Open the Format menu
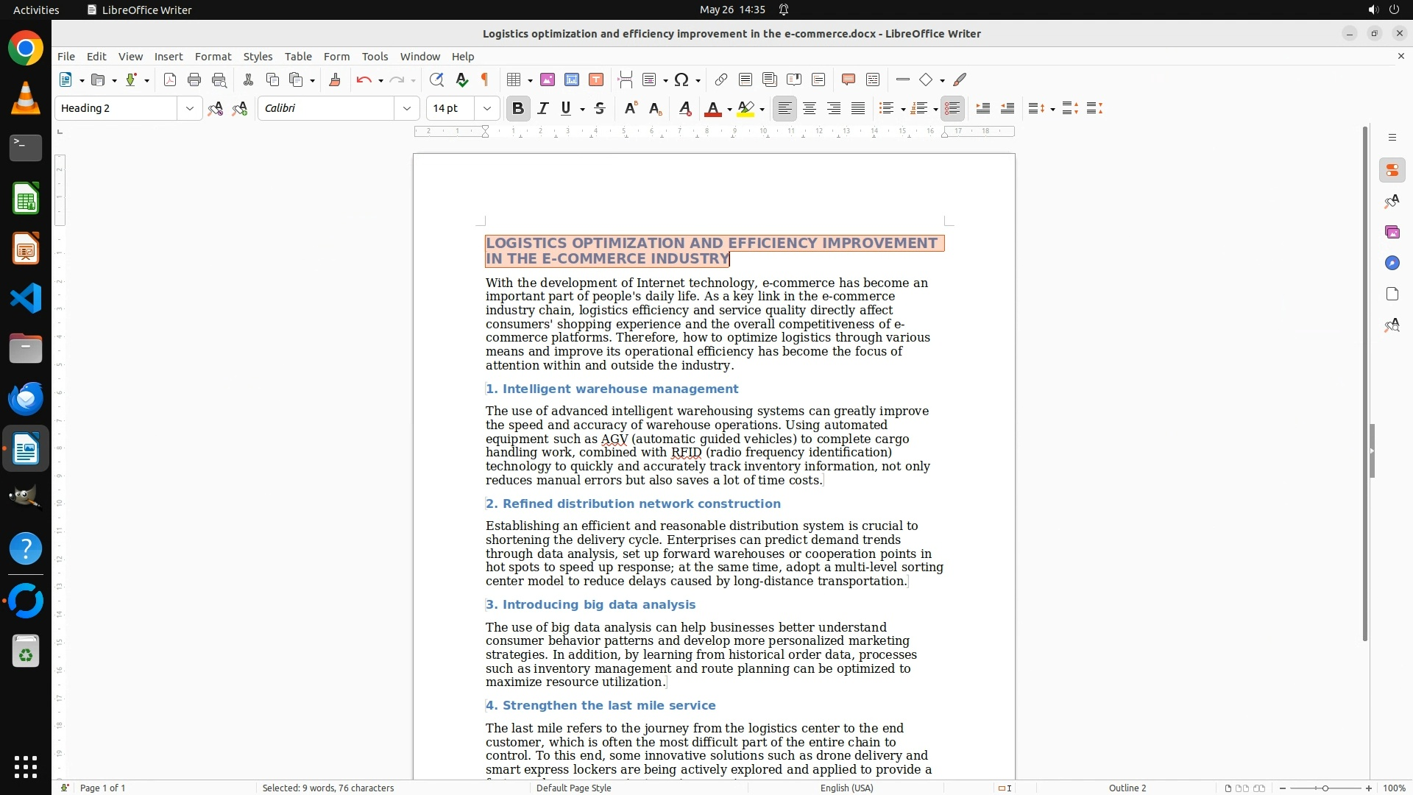 213,56
